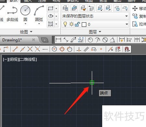Screen dimensions: 146x127
Task: Select the Polyline (多段线) tool
Action: click(12, 14)
